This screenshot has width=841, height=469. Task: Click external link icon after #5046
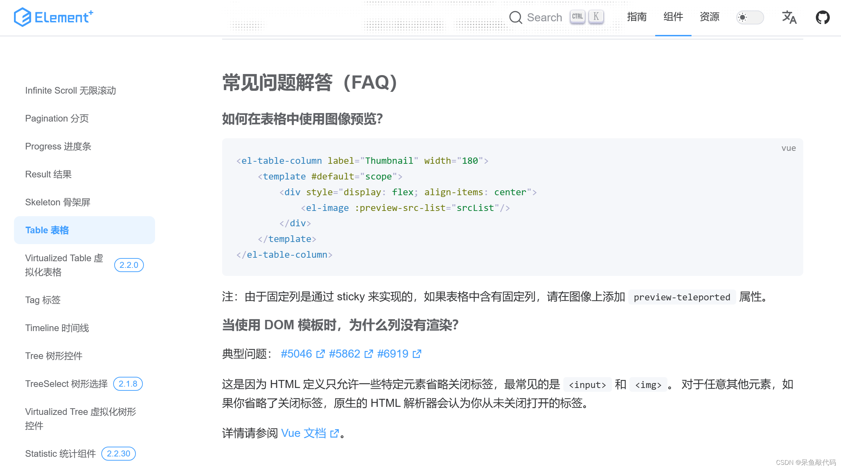coord(320,354)
